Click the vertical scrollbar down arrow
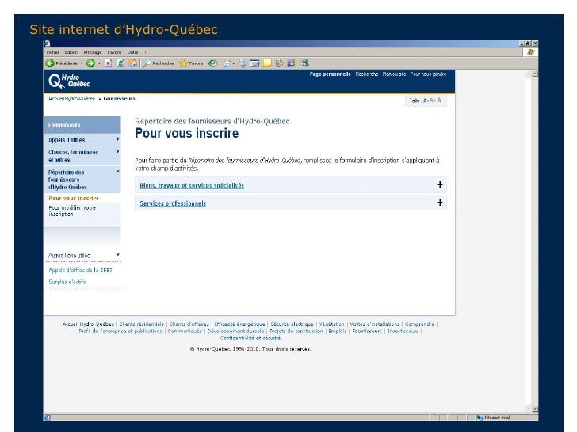The height and width of the screenshot is (432, 577). (535, 408)
